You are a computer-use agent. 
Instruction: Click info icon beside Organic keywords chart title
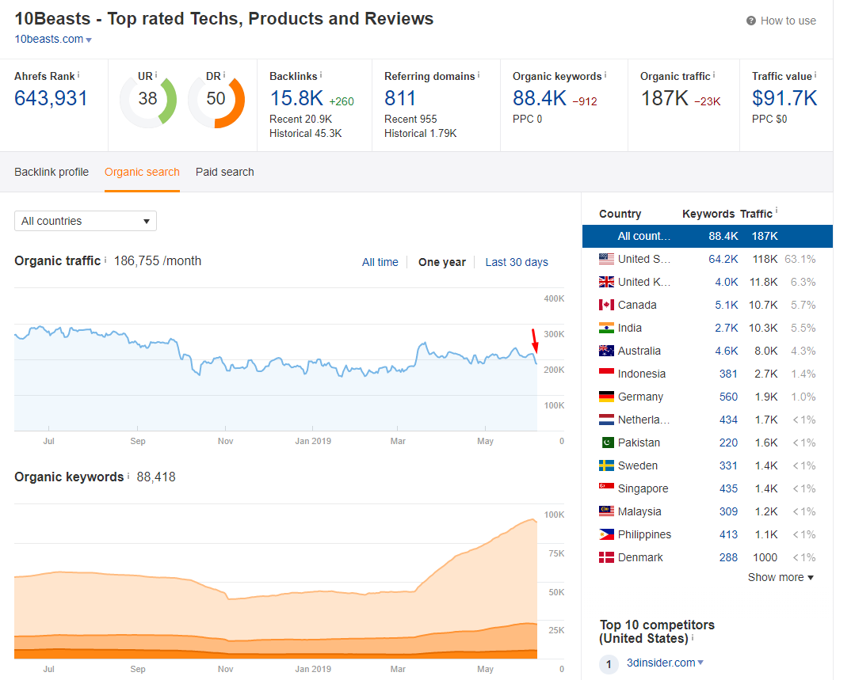(x=128, y=477)
